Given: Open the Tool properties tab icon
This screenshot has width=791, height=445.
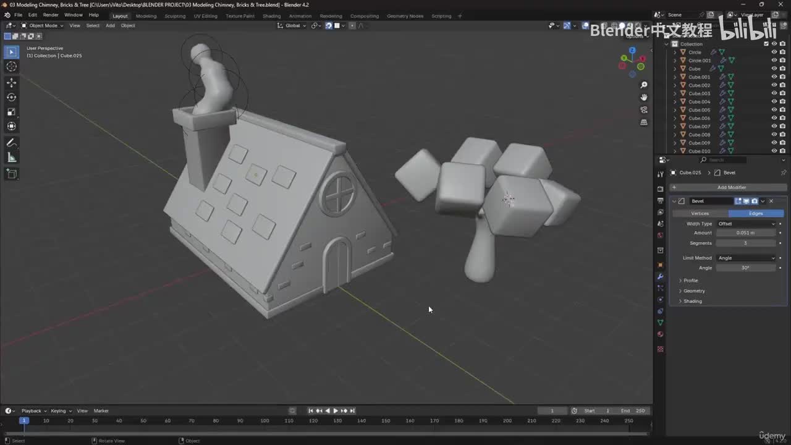Looking at the screenshot, I should coord(660,174).
